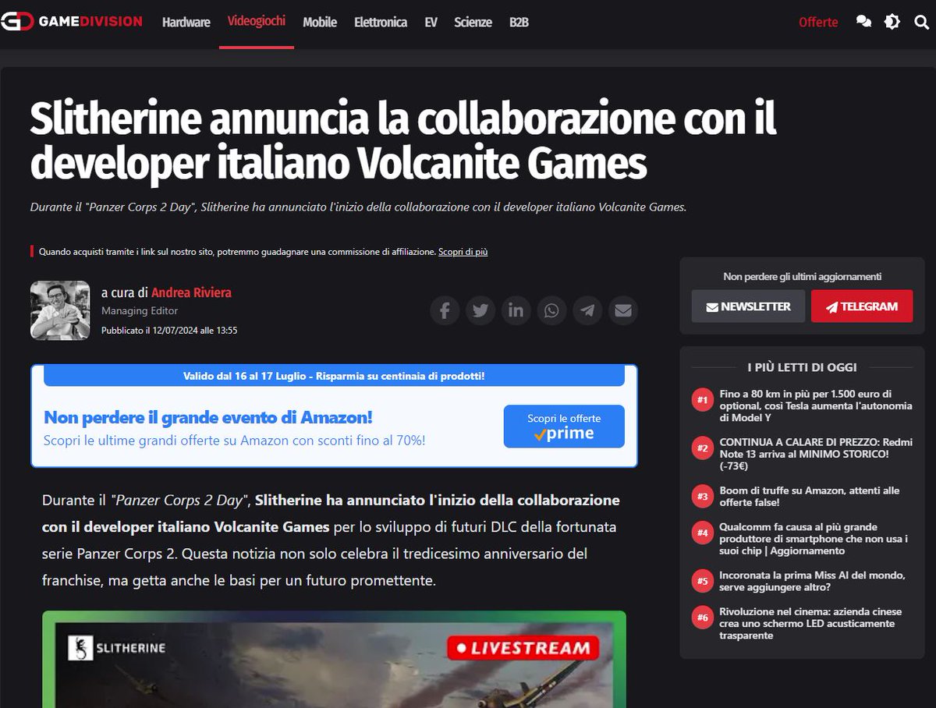Share article on LinkedIn

pos(516,310)
